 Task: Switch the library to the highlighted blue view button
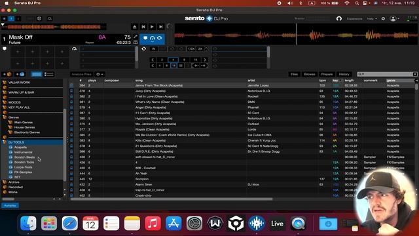click(x=37, y=74)
